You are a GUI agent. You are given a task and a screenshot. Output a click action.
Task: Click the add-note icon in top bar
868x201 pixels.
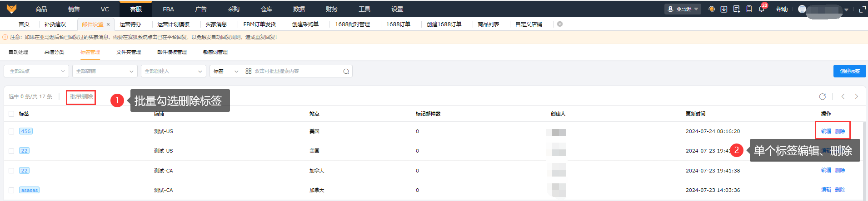tap(737, 9)
